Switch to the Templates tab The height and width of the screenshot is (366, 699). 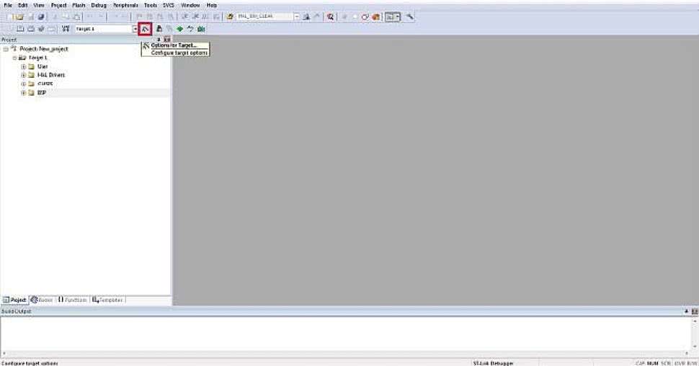tap(108, 300)
